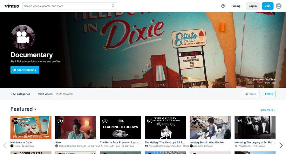Open the Dr. Martin Luther King thumbnail
286x154 pixels.
[x=255, y=128]
